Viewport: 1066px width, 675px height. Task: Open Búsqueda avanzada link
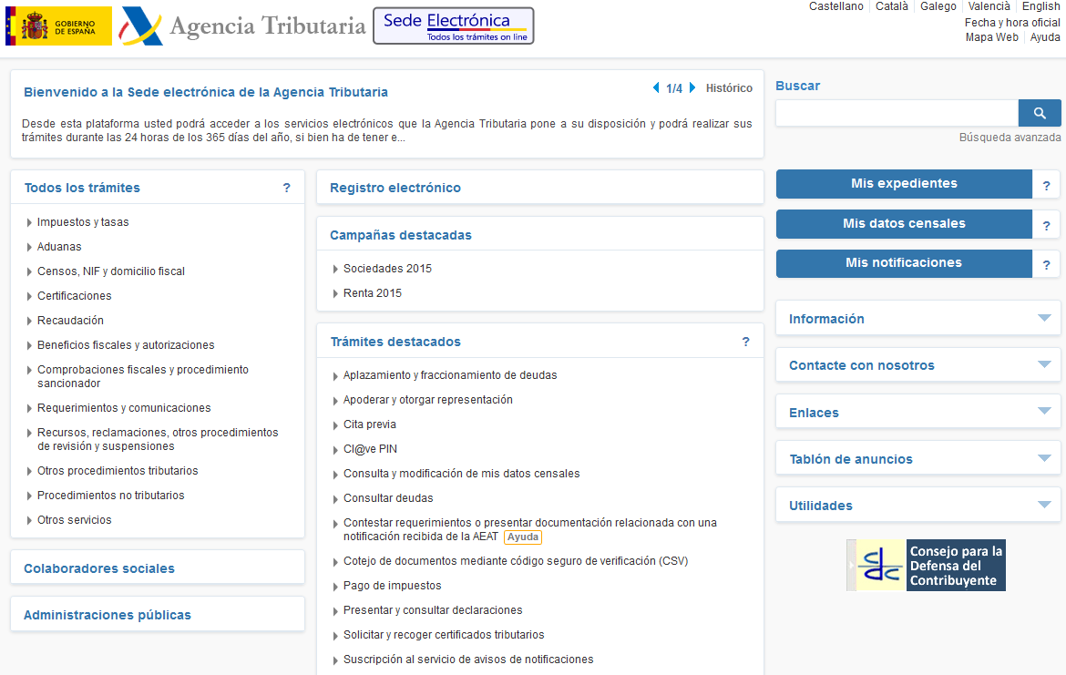point(1010,138)
